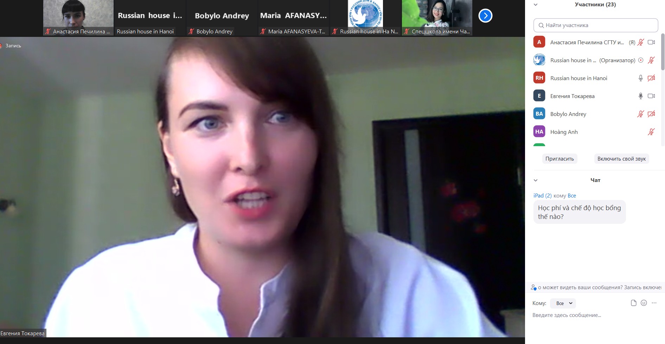Click microphone icon for Russian house in Hanoi
Image resolution: width=665 pixels, height=344 pixels.
(x=640, y=78)
